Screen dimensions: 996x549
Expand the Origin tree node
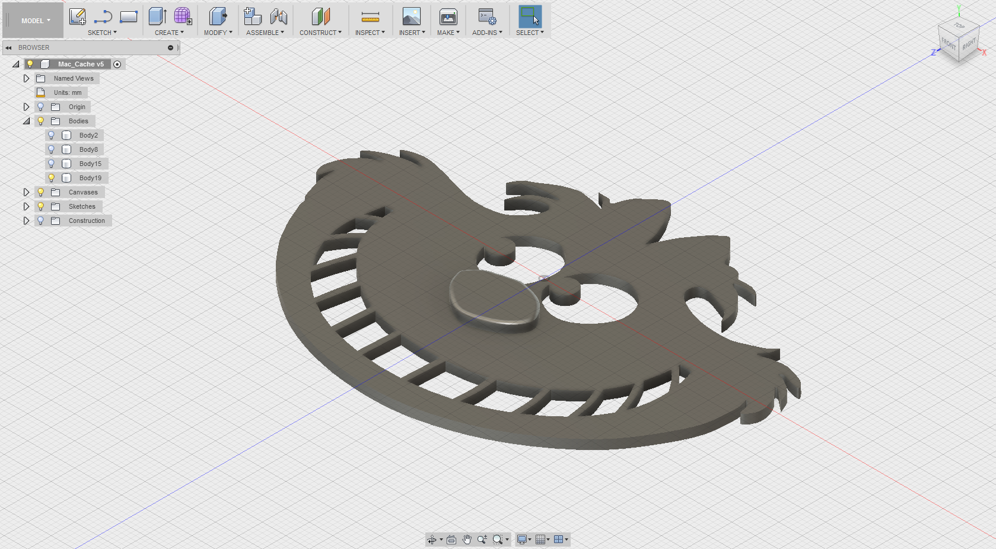click(26, 107)
